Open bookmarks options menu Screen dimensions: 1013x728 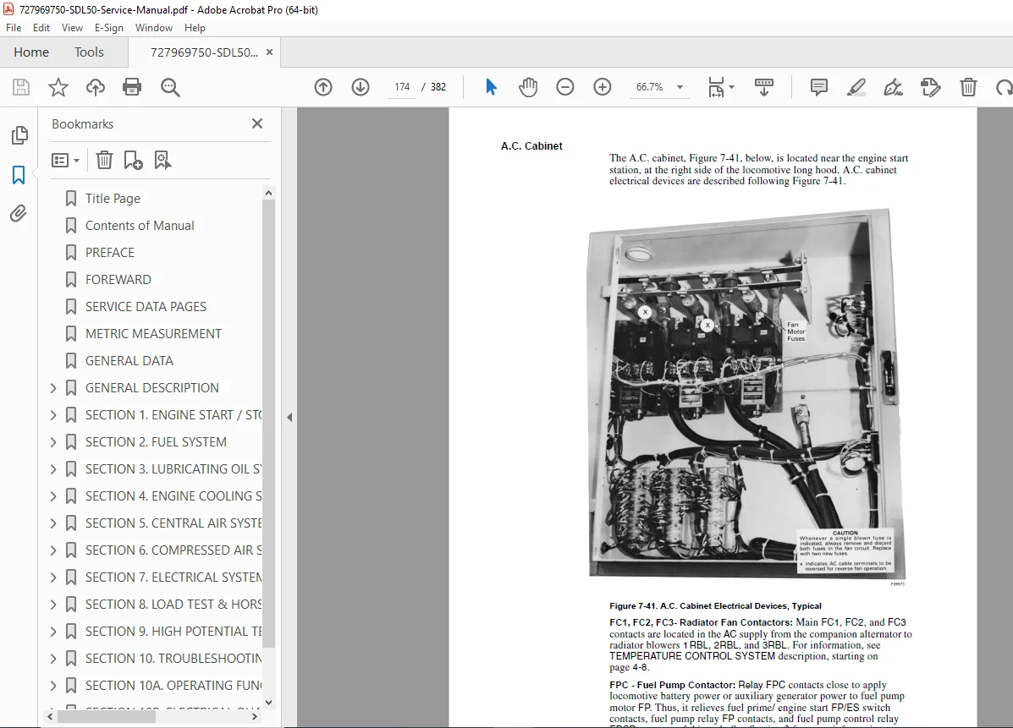tap(65, 160)
